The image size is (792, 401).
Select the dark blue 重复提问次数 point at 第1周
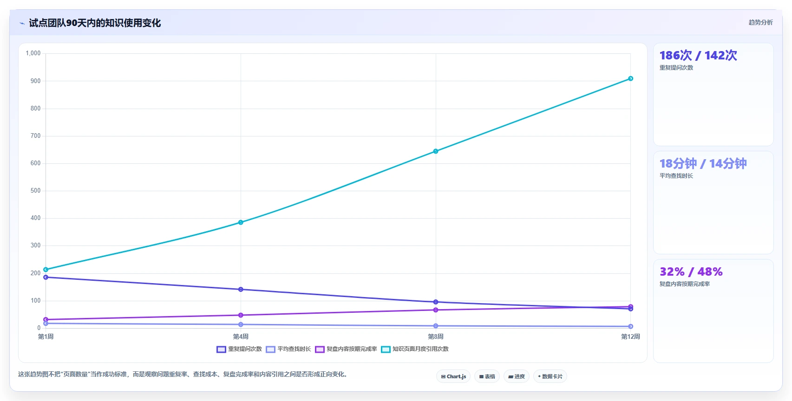point(46,277)
